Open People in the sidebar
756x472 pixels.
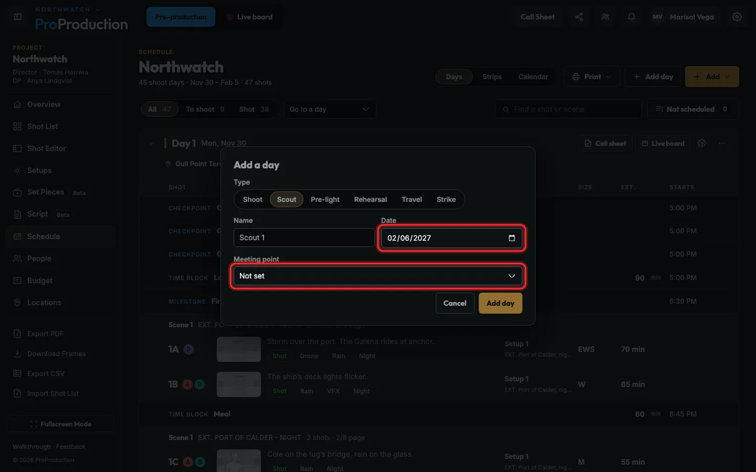pyautogui.click(x=61, y=259)
